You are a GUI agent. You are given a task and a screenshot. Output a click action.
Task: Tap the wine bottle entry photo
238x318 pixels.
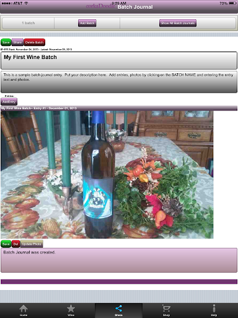tap(107, 175)
